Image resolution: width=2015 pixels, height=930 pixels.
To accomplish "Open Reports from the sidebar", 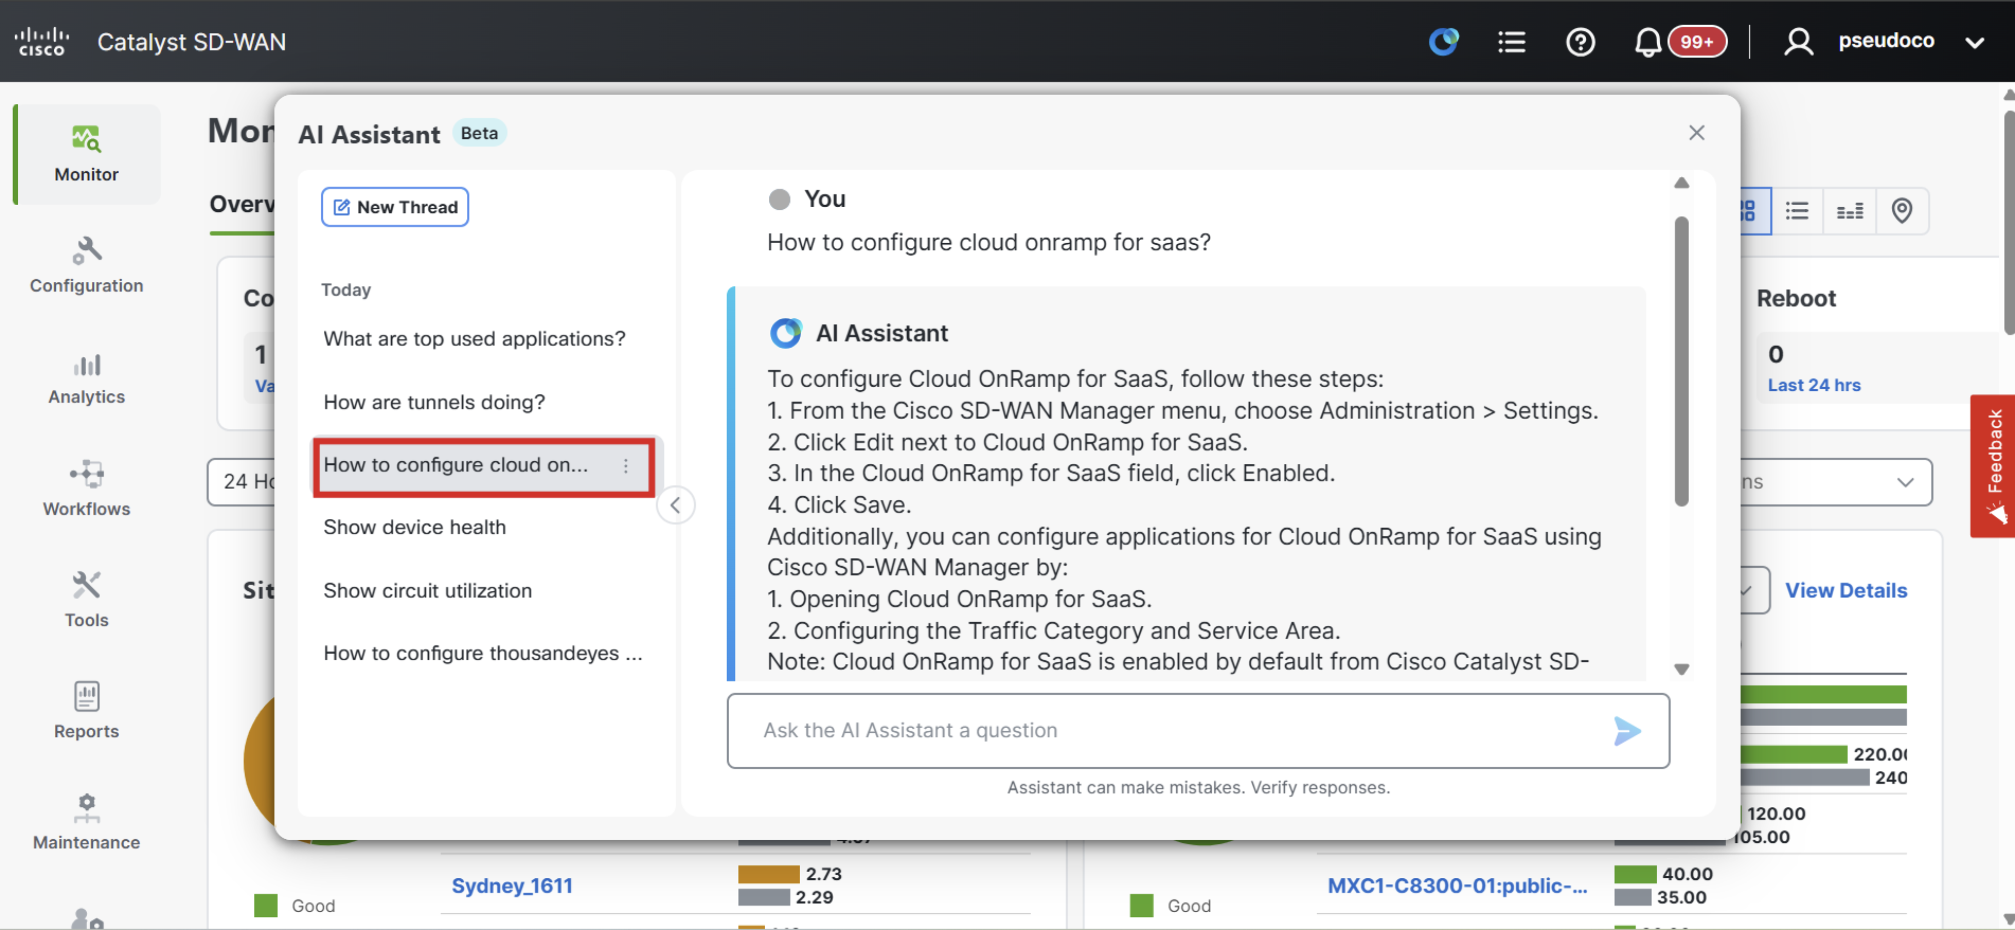I will coord(86,710).
